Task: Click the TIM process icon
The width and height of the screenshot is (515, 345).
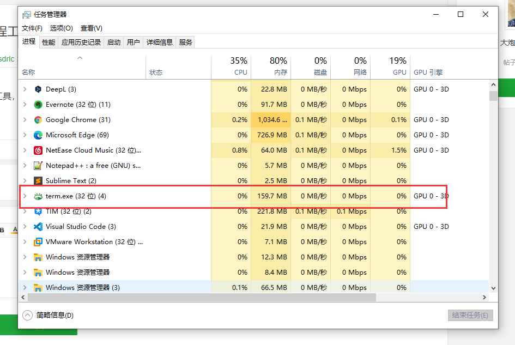Action: [38, 211]
